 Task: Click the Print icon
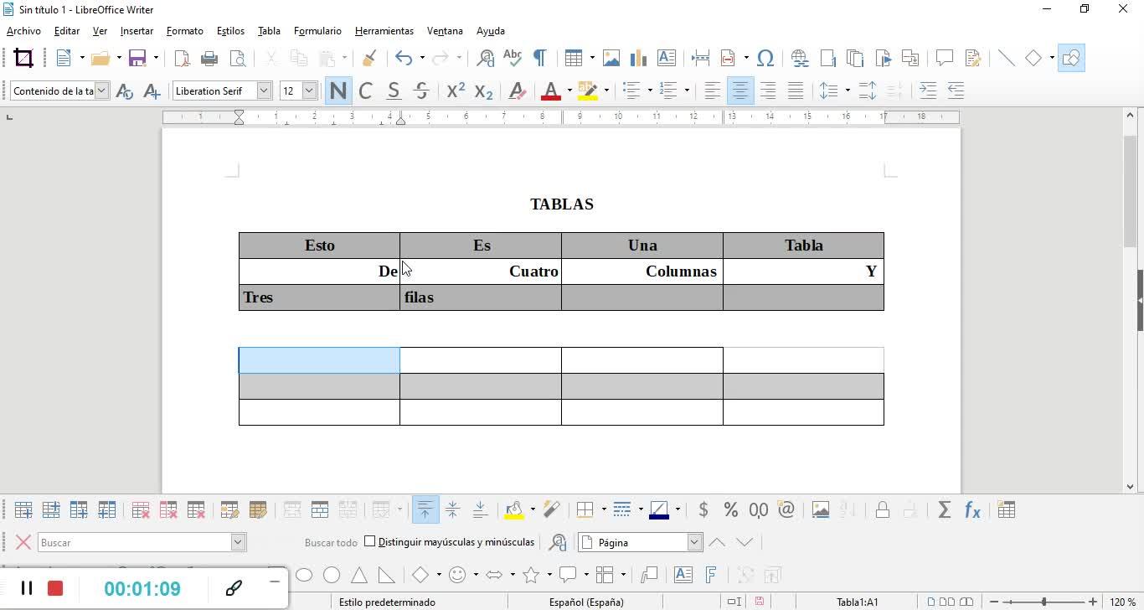click(x=209, y=58)
